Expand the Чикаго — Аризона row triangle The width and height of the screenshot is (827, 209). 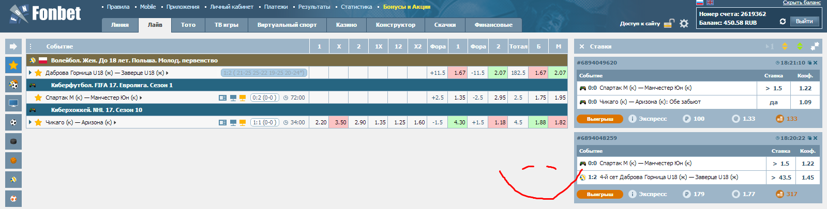click(x=30, y=122)
